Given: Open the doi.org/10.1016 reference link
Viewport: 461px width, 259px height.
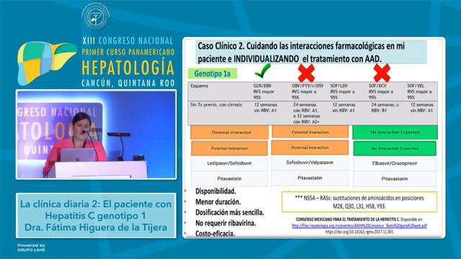Looking at the screenshot, I should [359, 232].
